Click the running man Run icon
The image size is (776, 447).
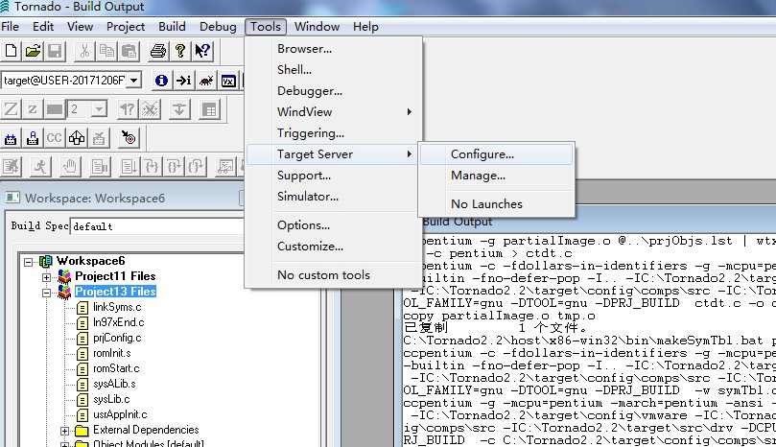click(x=40, y=167)
